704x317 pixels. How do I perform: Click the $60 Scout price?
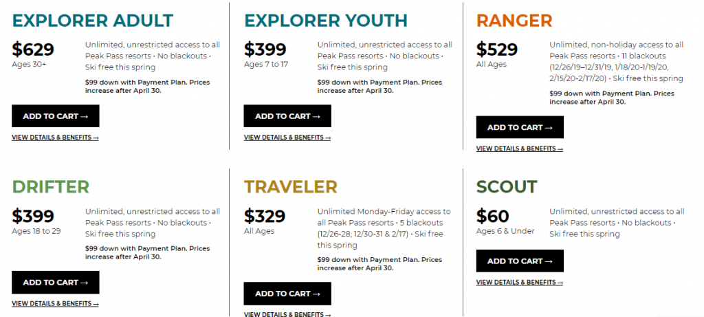point(493,216)
